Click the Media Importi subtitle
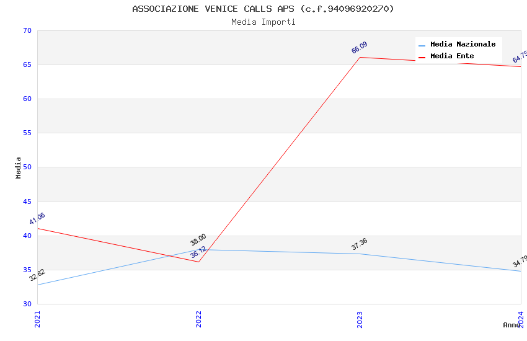Screen dimensions: 527x341 (x=263, y=22)
